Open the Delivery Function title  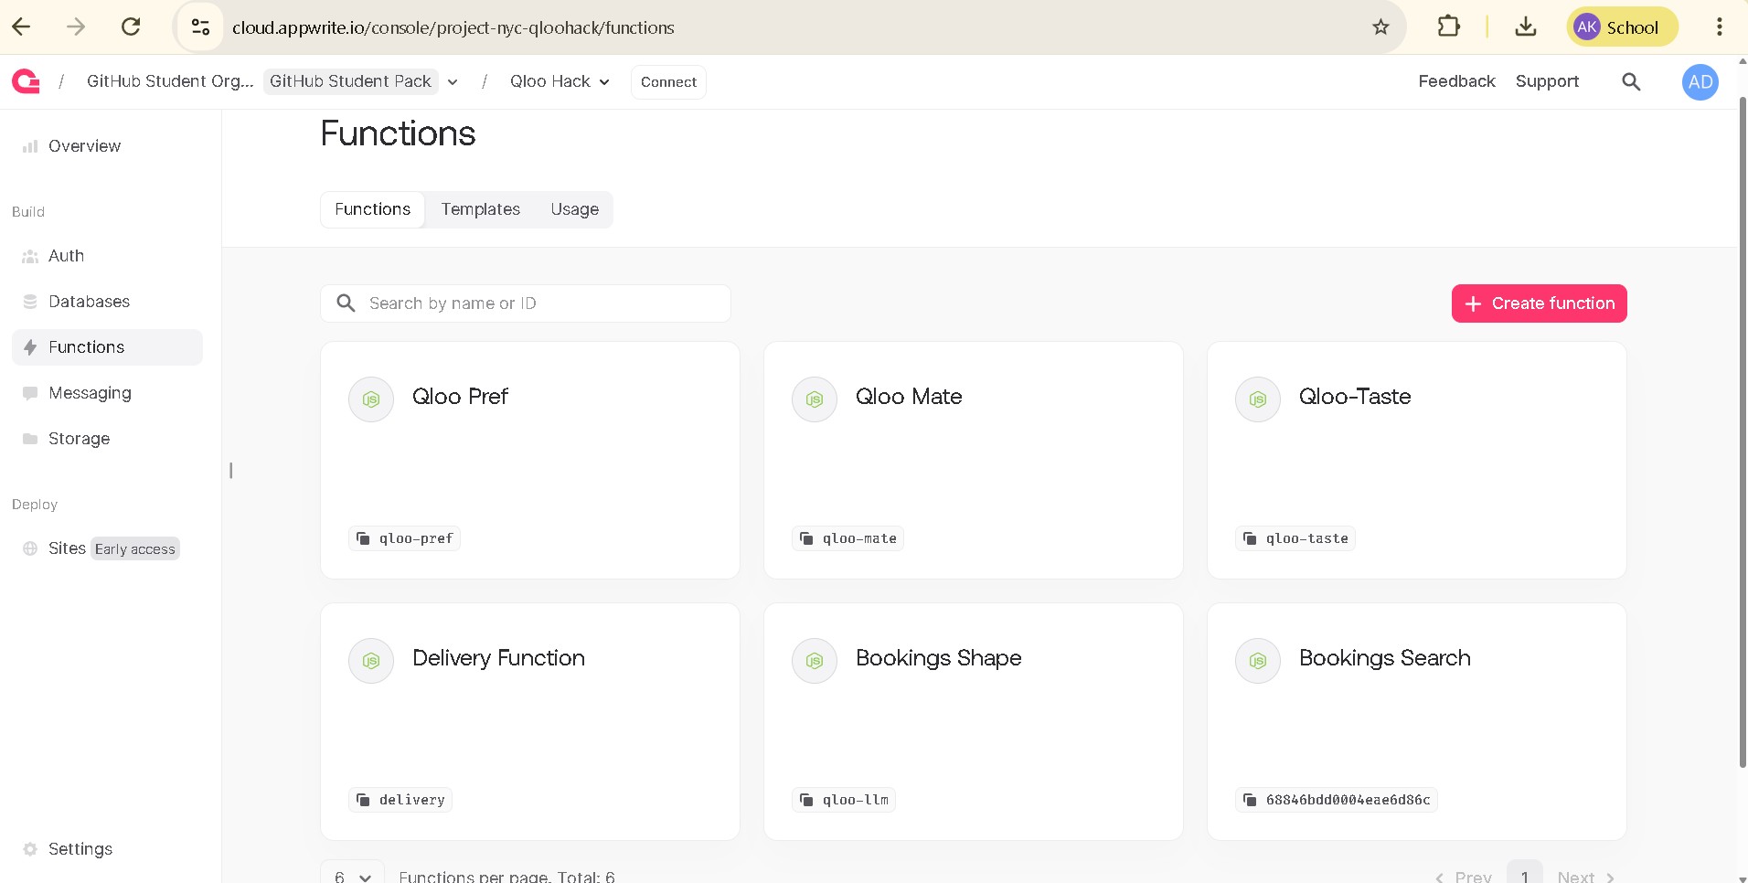click(498, 658)
